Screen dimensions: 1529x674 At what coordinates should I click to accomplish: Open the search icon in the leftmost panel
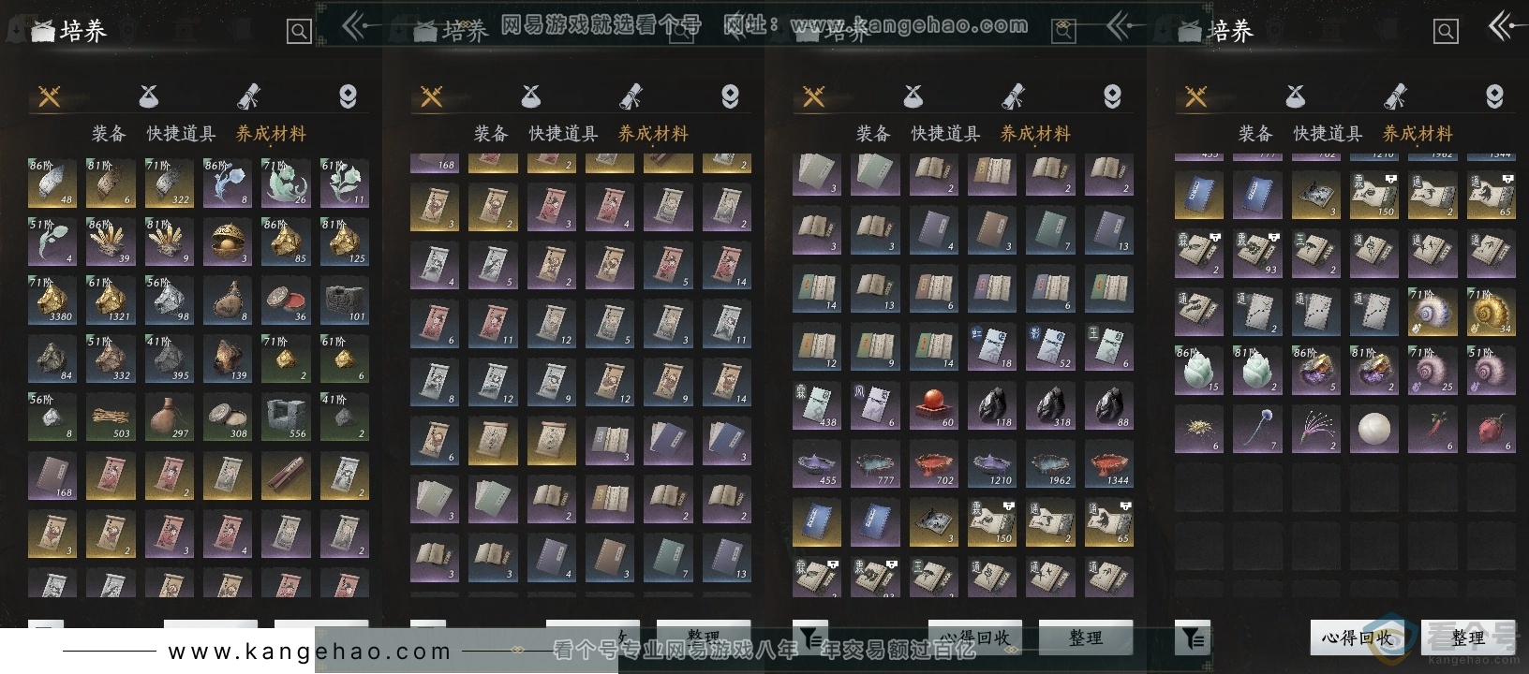299,32
